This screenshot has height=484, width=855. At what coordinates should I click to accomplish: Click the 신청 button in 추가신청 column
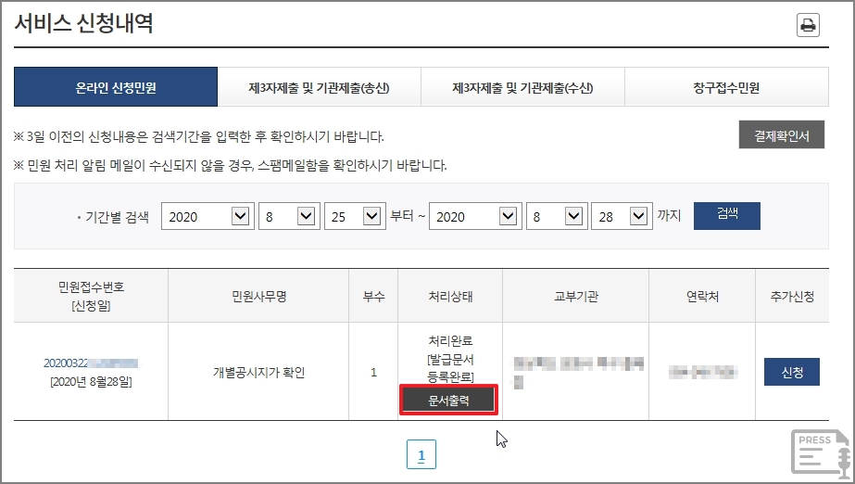click(792, 372)
